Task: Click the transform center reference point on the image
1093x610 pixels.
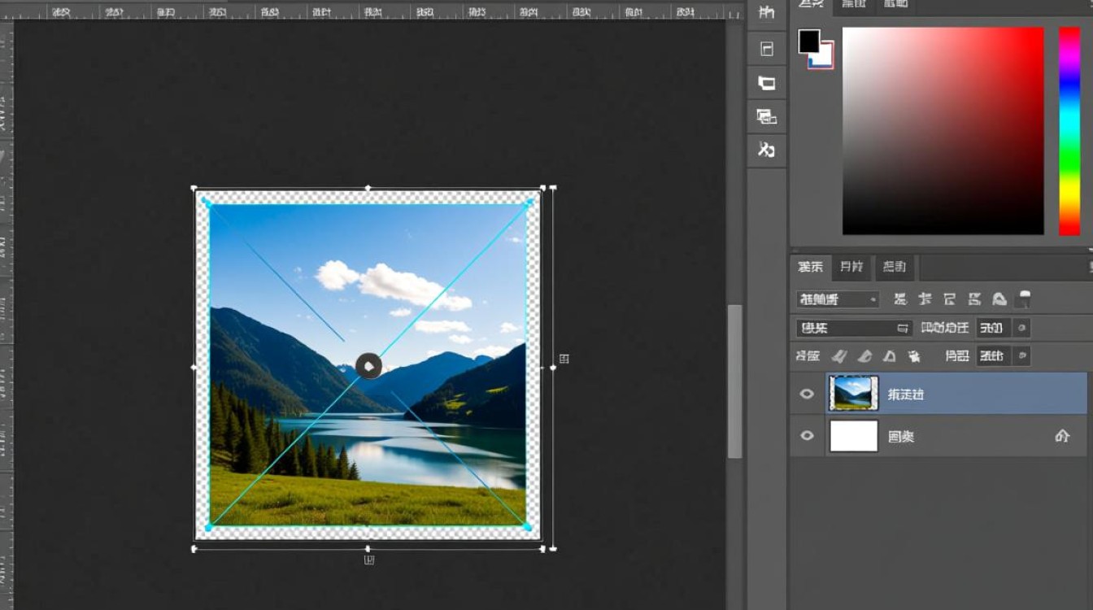Action: coord(368,366)
